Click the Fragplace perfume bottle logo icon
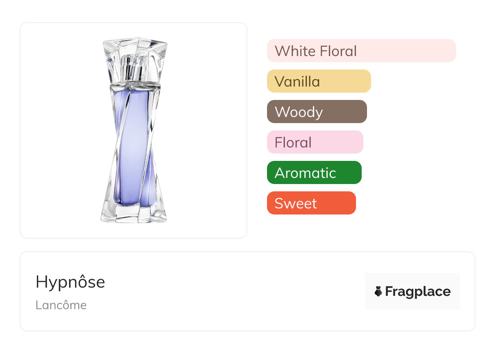This screenshot has height=351, width=495. point(378,292)
